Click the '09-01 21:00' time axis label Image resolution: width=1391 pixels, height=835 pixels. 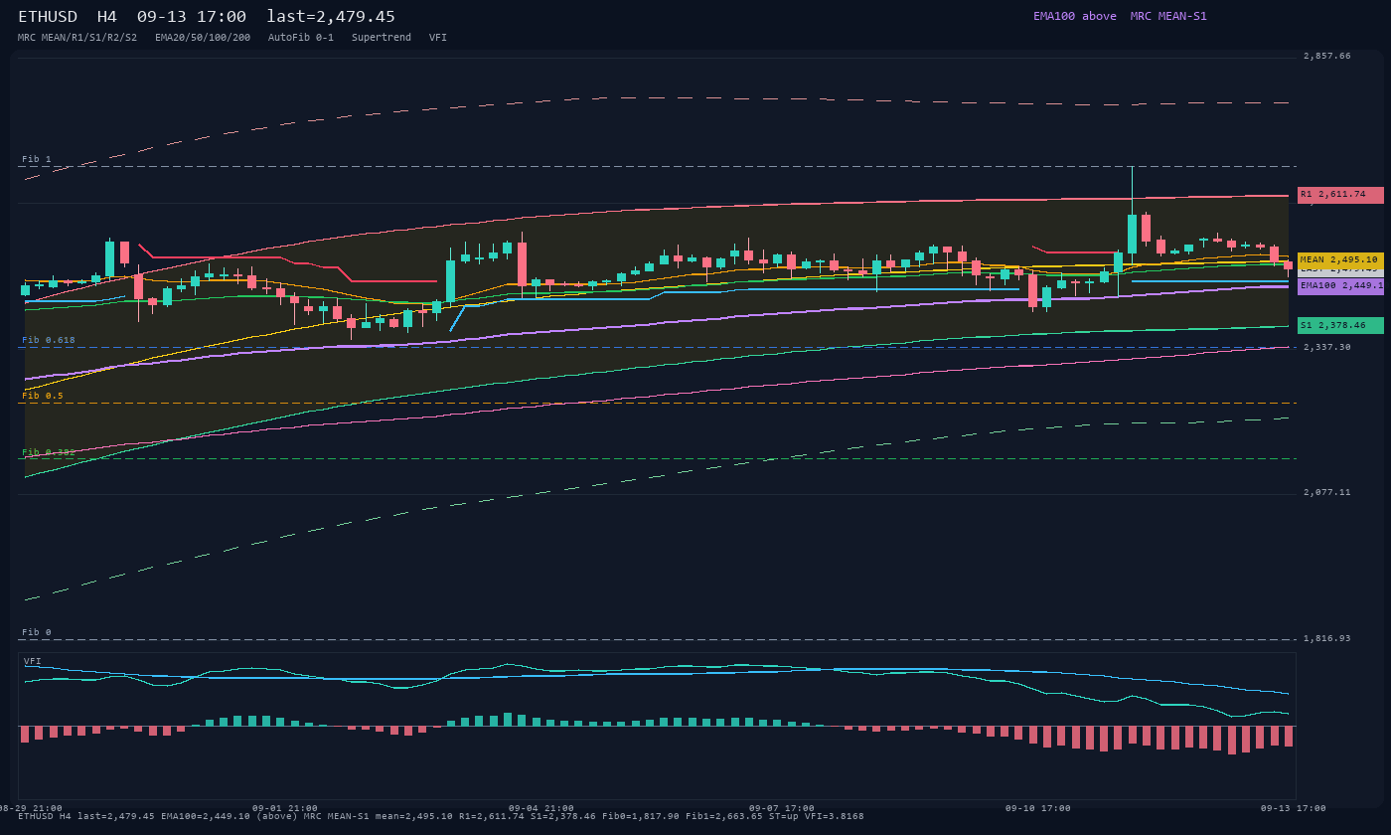pos(285,808)
